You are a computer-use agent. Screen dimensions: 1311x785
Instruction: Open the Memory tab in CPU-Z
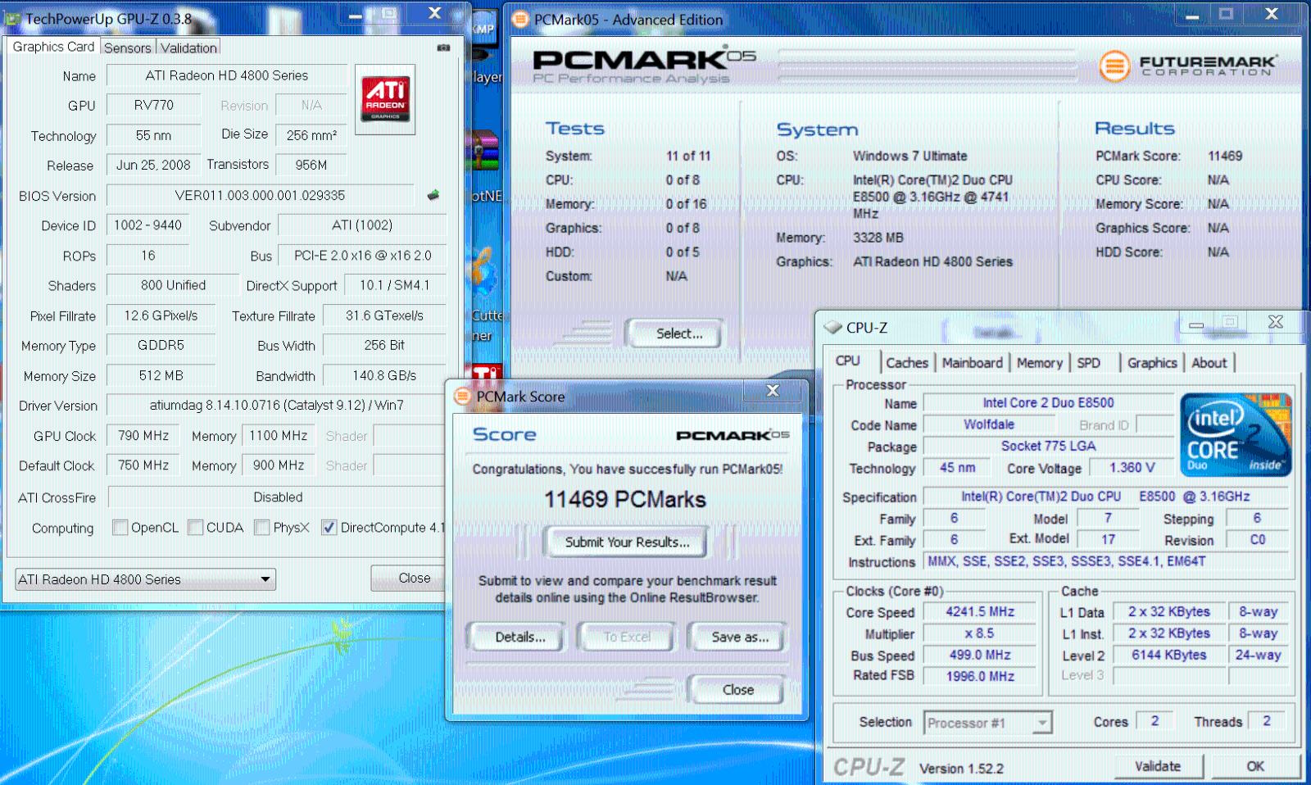coord(1039,363)
